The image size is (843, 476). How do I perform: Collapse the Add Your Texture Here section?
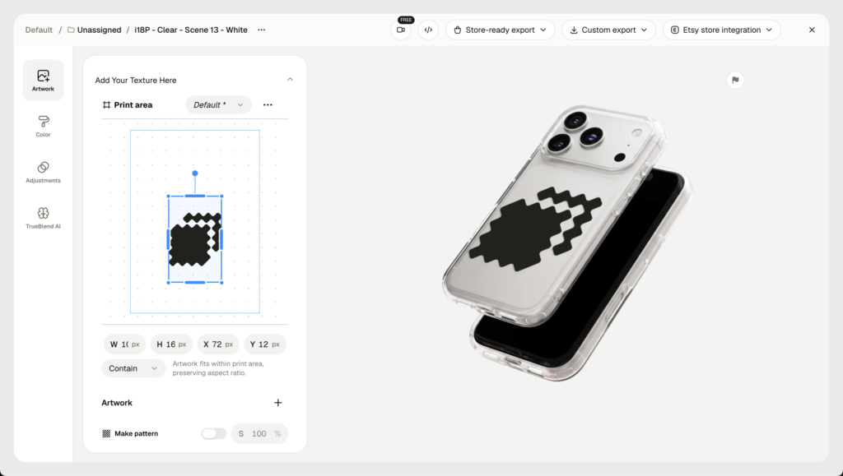pos(290,80)
